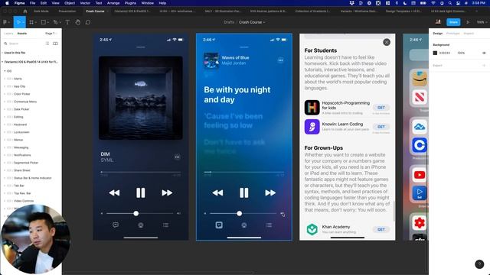490x275 pixels.
Task: Select the Comment tool
Action: point(88,22)
